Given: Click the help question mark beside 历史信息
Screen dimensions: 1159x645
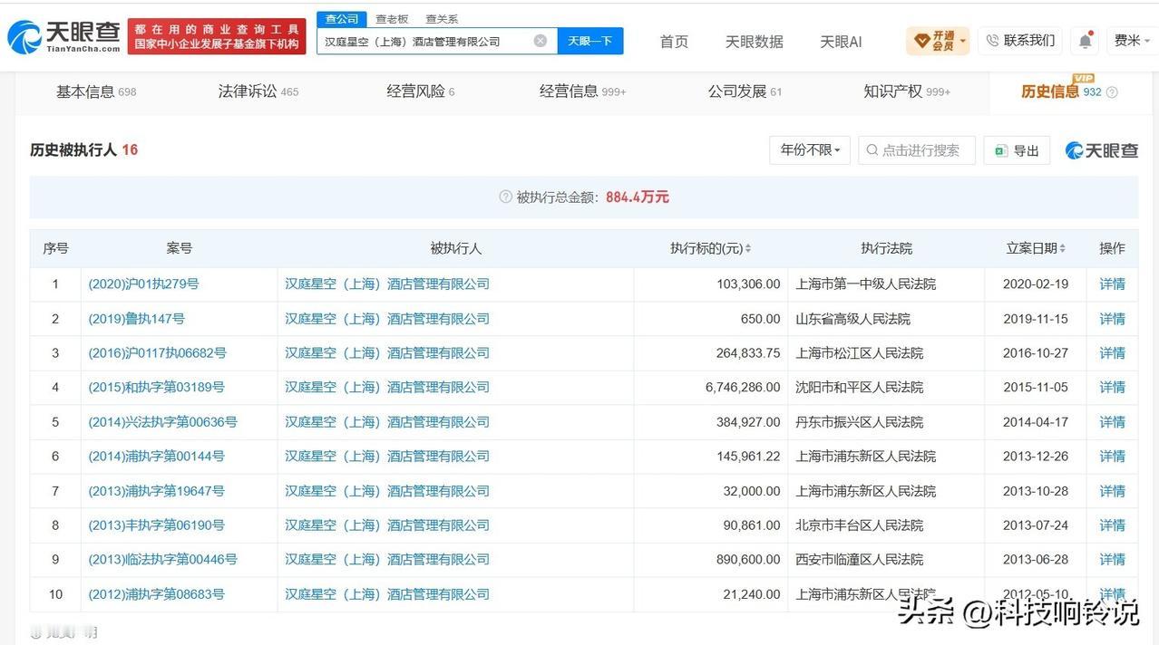Looking at the screenshot, I should coord(1112,92).
